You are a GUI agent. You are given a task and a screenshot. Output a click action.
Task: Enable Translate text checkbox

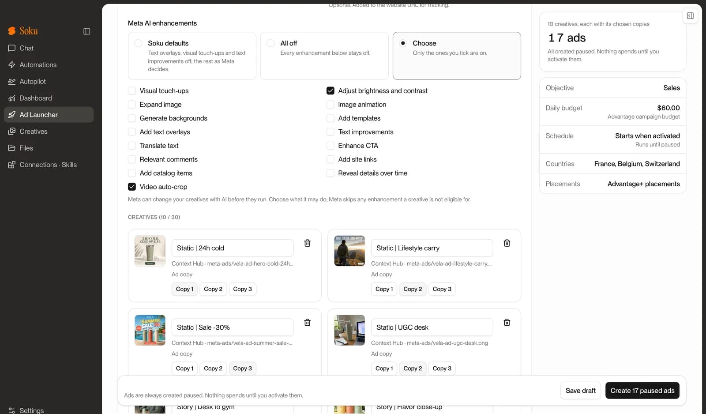point(132,146)
